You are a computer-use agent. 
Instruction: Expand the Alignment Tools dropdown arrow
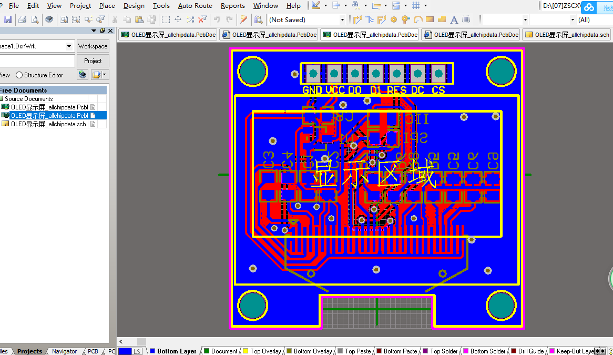pos(345,5)
